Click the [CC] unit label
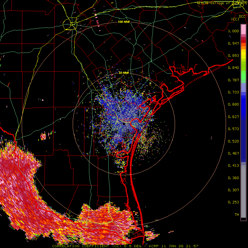Image resolution: width=248 pixels, height=248 pixels. click(x=235, y=19)
